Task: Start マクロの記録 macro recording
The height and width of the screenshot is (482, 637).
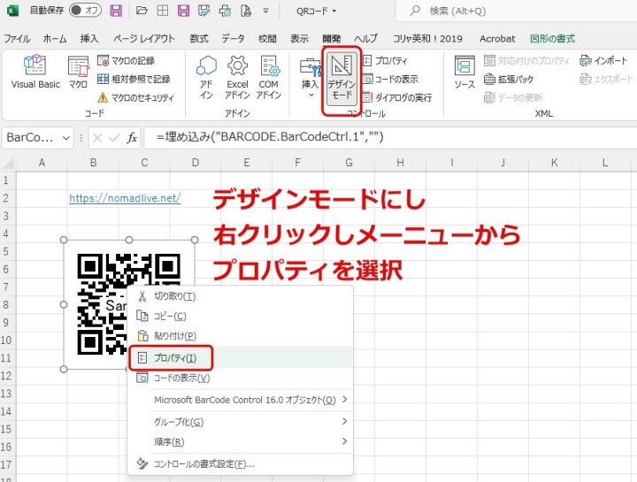Action: coord(127,61)
